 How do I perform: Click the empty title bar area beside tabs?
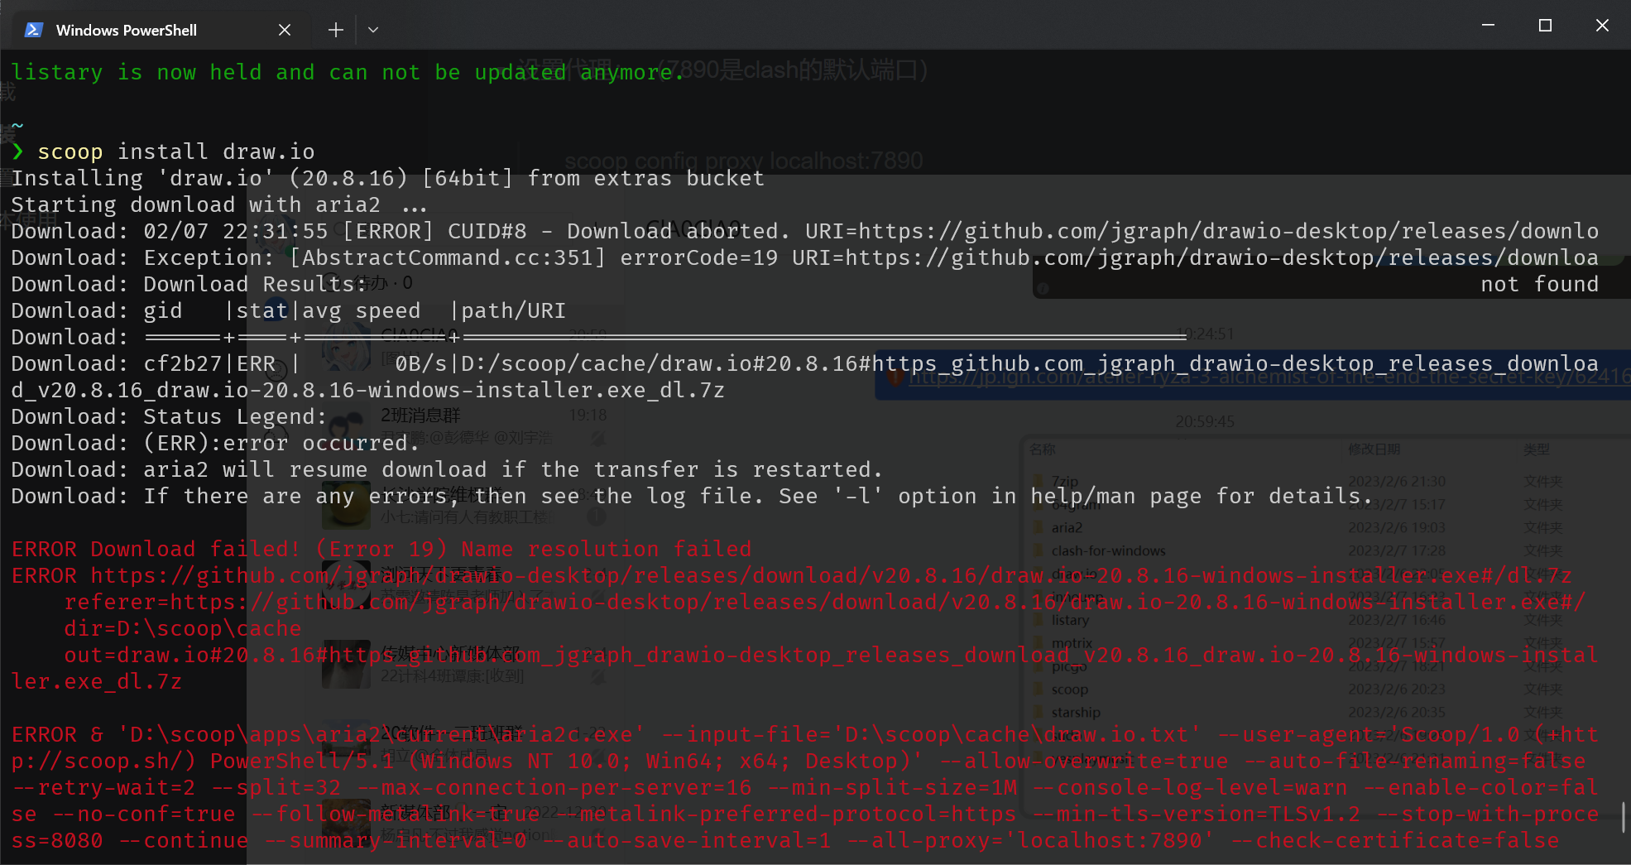(x=910, y=26)
